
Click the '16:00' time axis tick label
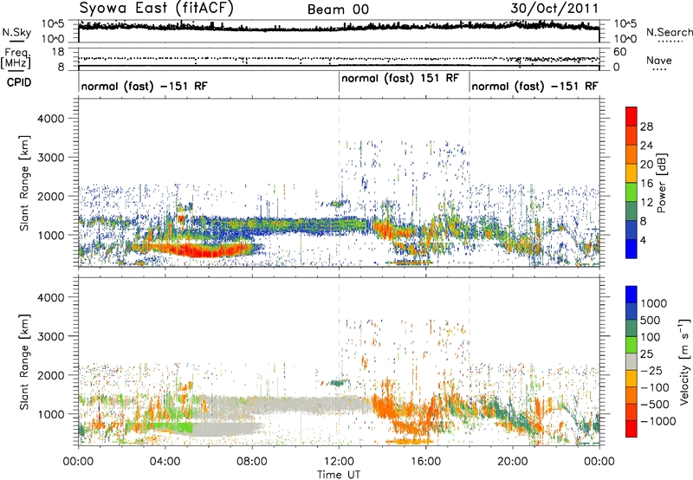point(426,462)
